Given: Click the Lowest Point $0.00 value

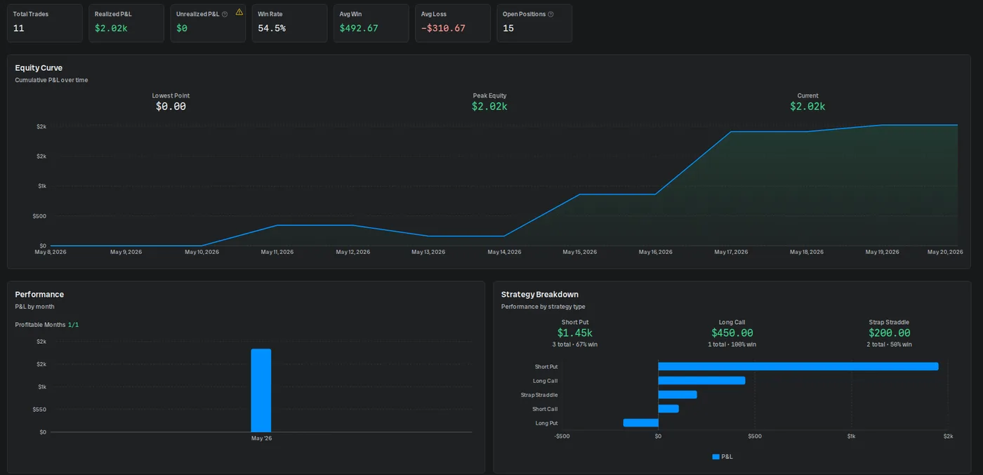Looking at the screenshot, I should tap(171, 107).
